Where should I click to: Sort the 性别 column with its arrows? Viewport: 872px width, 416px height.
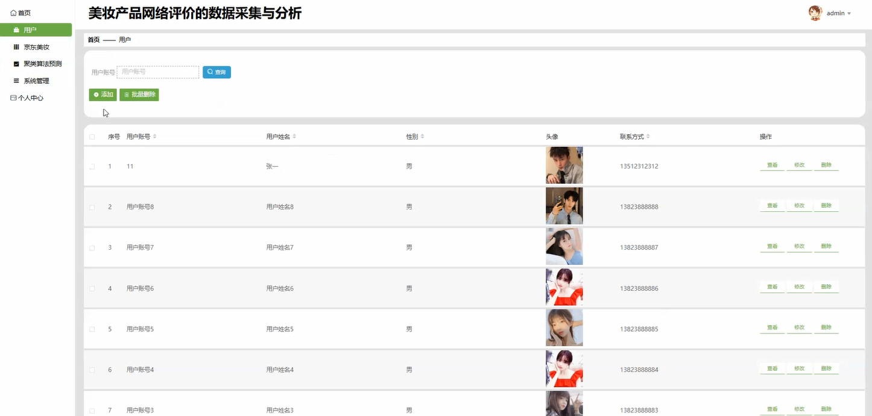pos(422,137)
